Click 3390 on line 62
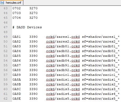 tap(33, 99)
